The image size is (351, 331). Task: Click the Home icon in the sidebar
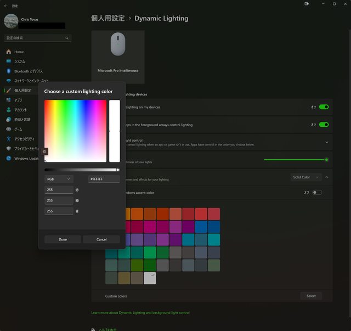[9, 52]
